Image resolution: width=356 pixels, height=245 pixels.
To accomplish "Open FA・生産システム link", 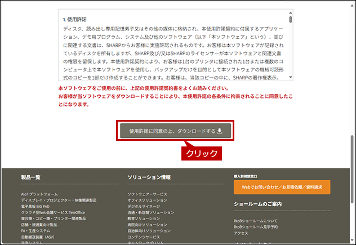I will 35,231.
